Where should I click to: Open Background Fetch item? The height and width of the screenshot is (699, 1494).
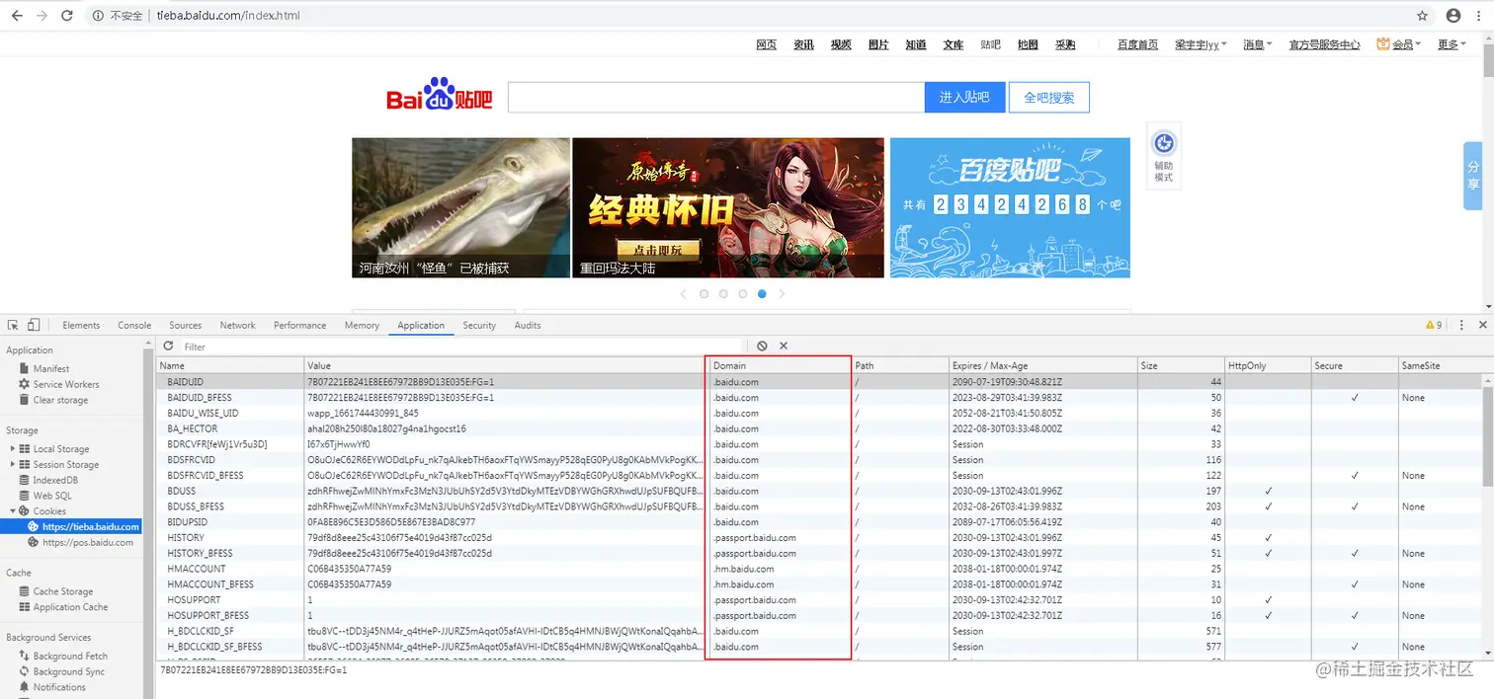[70, 656]
